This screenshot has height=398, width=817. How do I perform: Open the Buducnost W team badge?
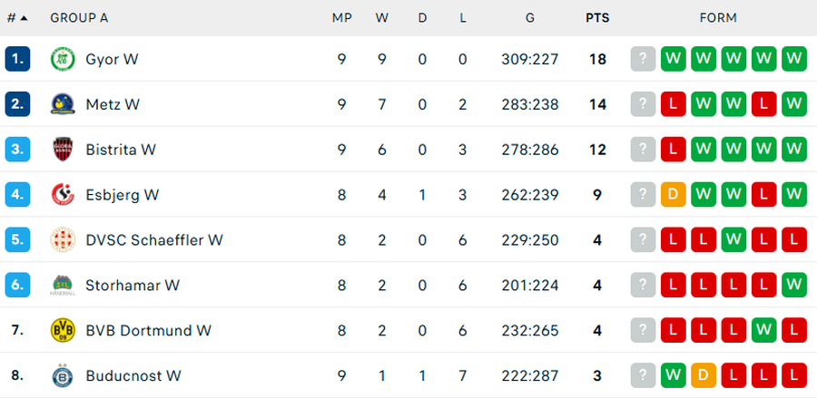tap(62, 375)
